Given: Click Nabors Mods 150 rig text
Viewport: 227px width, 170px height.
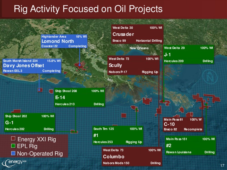Looking at the screenshot, I should pyautogui.click(x=116, y=163).
